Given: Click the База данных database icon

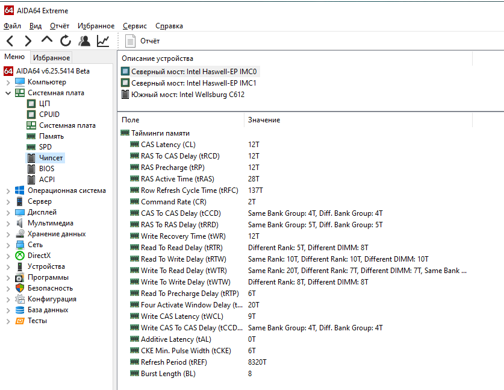Looking at the screenshot, I should click(20, 310).
